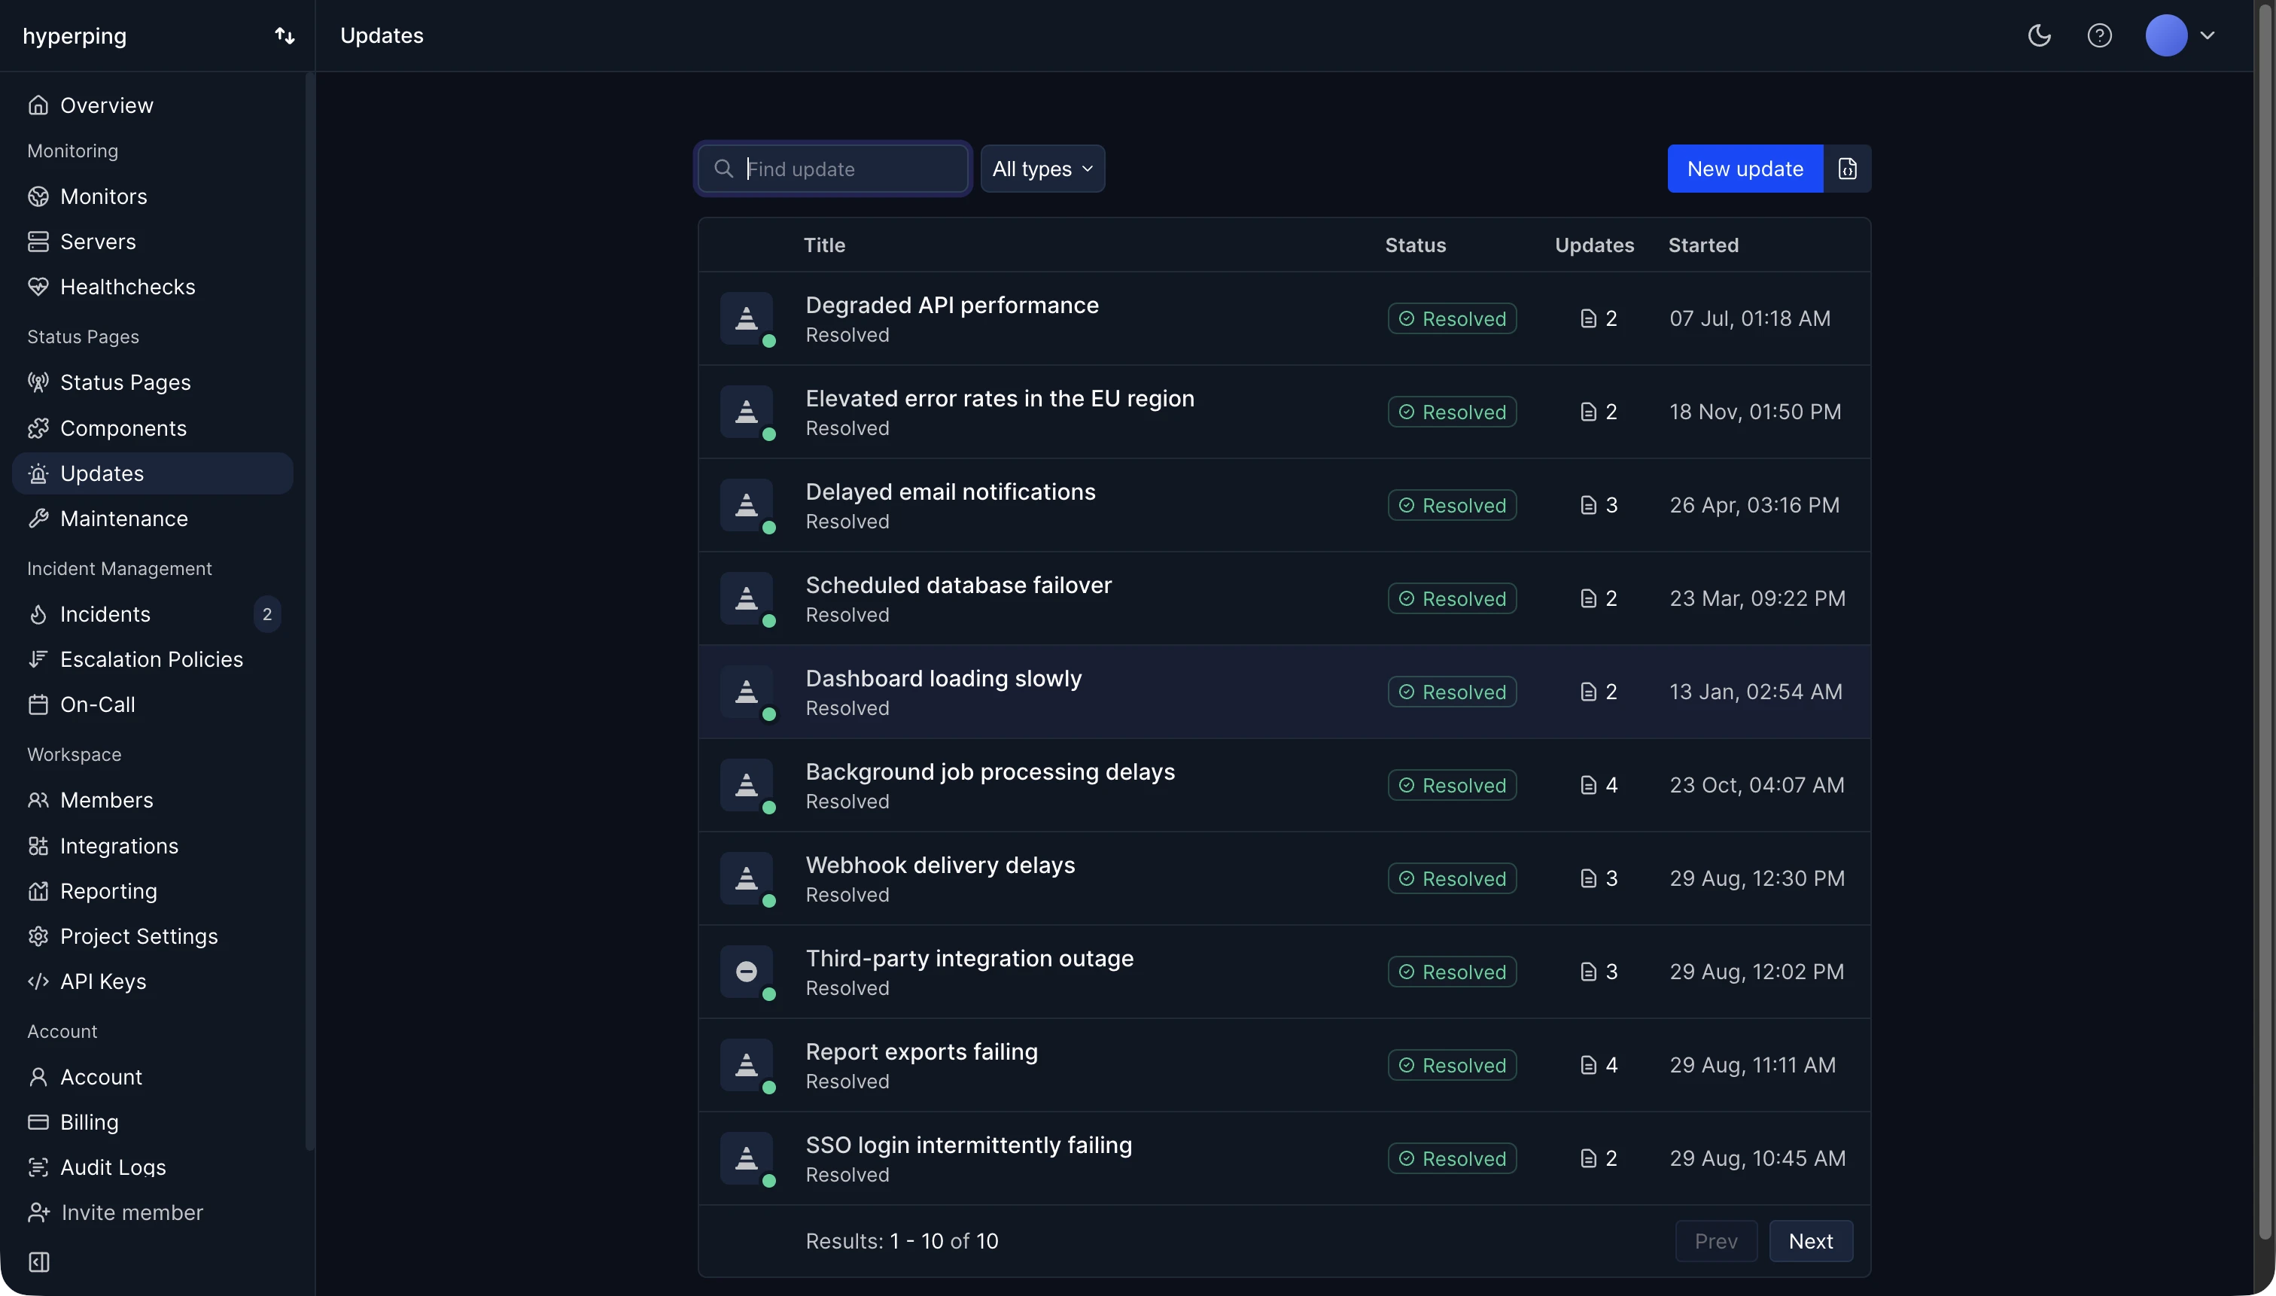2276x1296 pixels.
Task: Open Report exports failing update
Action: pyautogui.click(x=1285, y=1066)
